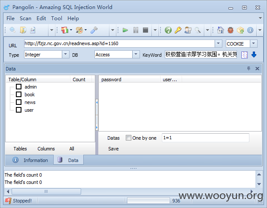Click the Stopped flag status icon
Image resolution: width=267 pixels, height=208 pixels.
click(x=8, y=201)
